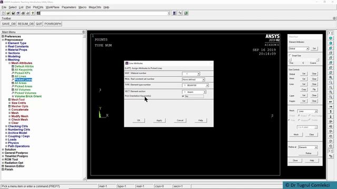Click the Mesh button in MeshTool

click(296, 134)
